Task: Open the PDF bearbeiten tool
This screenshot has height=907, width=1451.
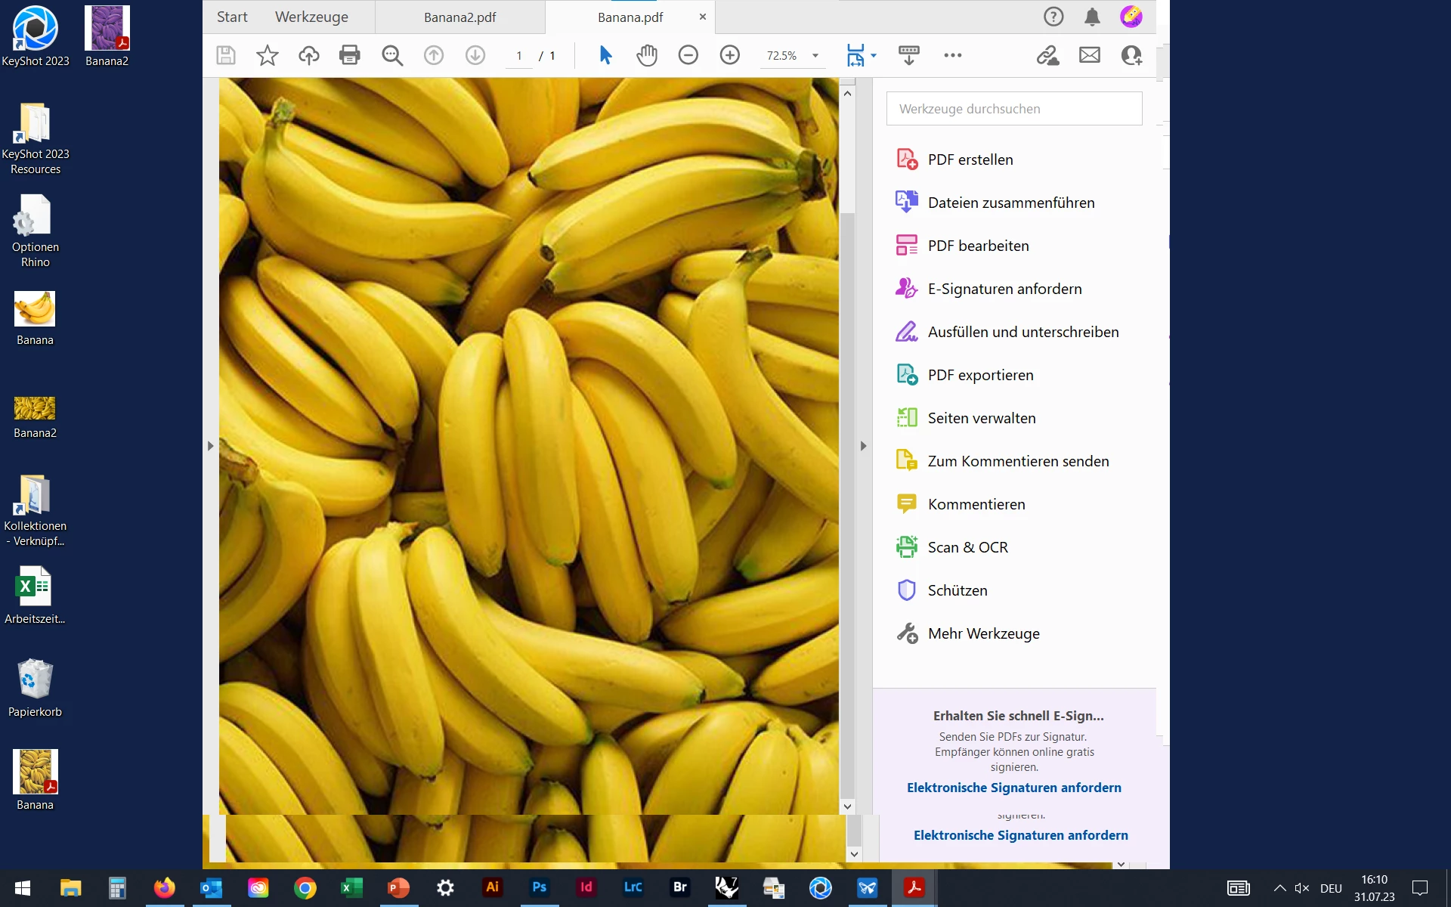Action: pyautogui.click(x=978, y=246)
